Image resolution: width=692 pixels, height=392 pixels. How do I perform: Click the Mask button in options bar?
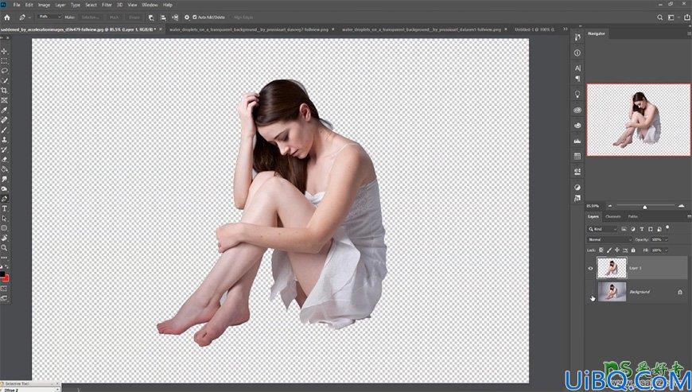tap(115, 17)
